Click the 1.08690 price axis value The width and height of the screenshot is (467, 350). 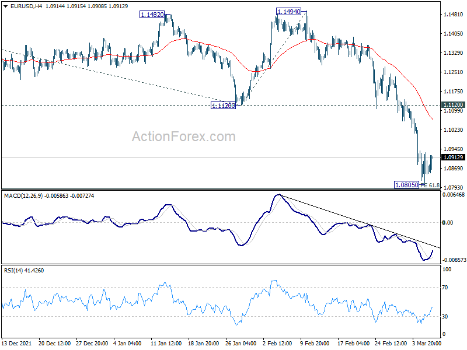click(454, 169)
